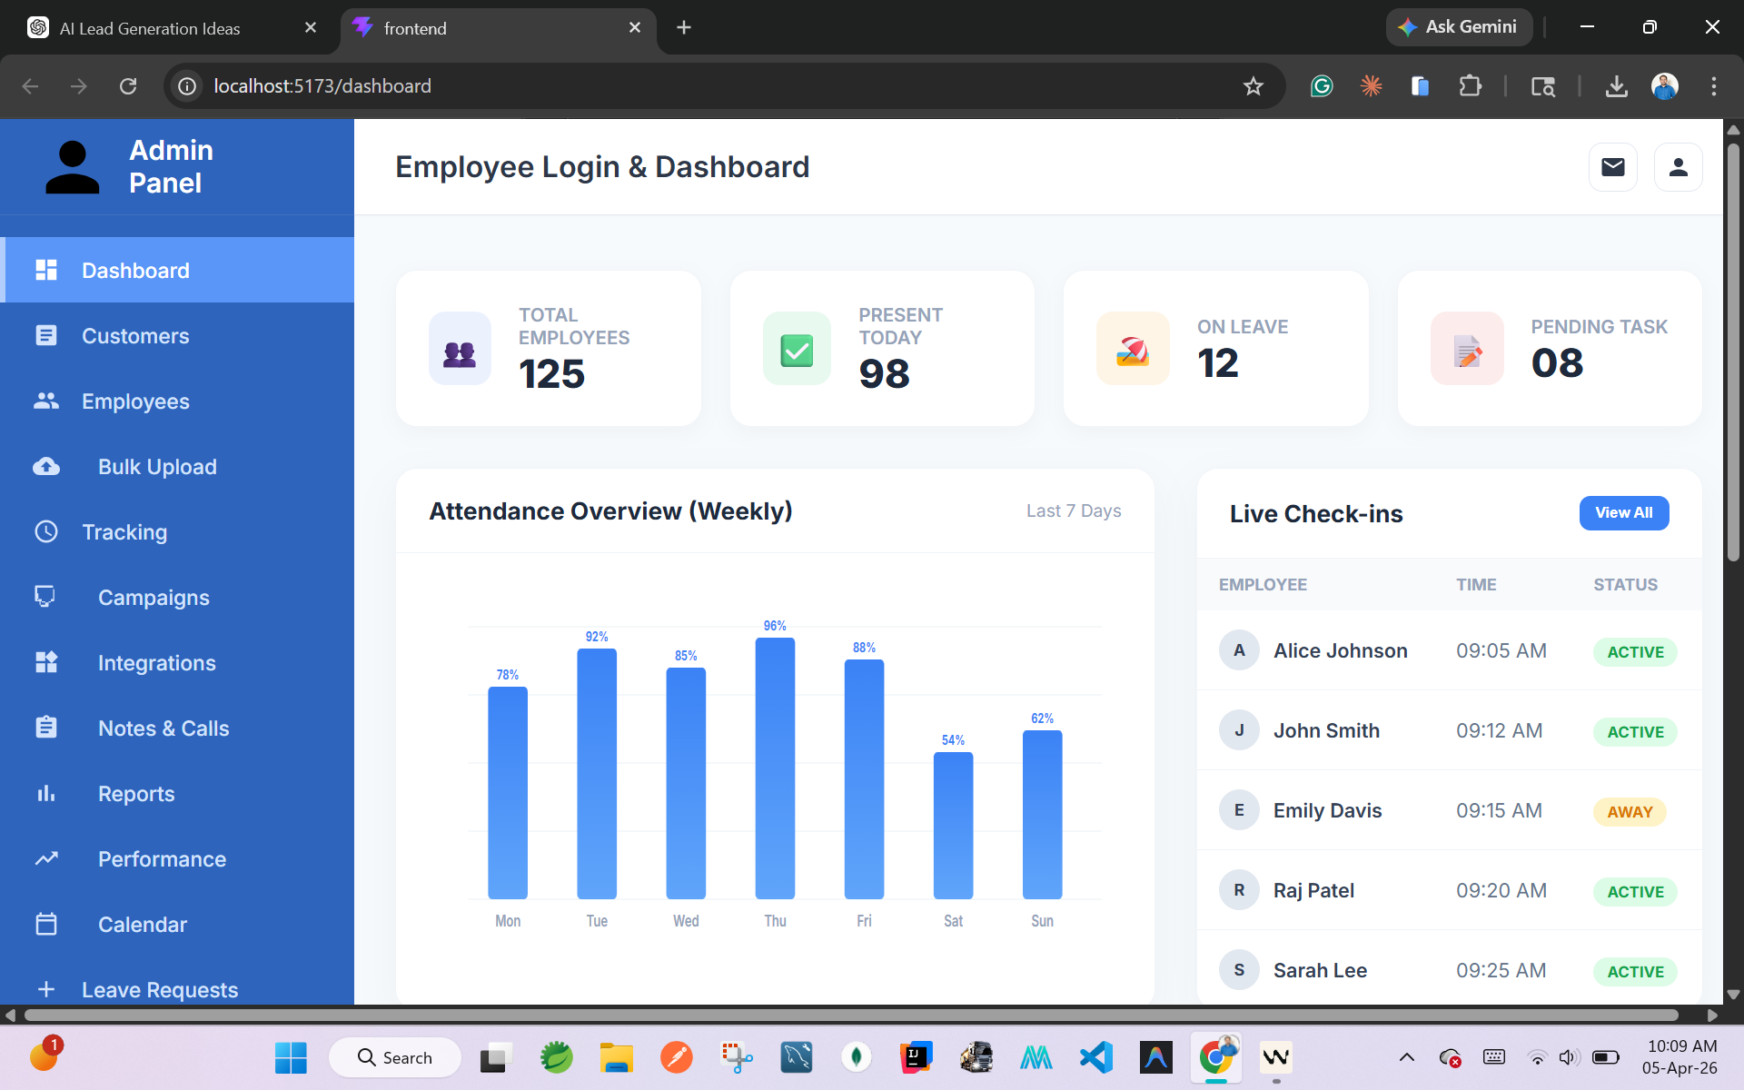Open the browser Extensions puzzle icon
Image resolution: width=1744 pixels, height=1090 pixels.
[x=1470, y=86]
